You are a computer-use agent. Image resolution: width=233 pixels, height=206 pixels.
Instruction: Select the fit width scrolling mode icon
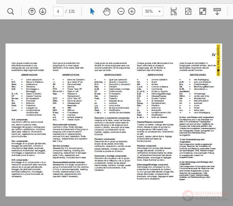coord(173,11)
